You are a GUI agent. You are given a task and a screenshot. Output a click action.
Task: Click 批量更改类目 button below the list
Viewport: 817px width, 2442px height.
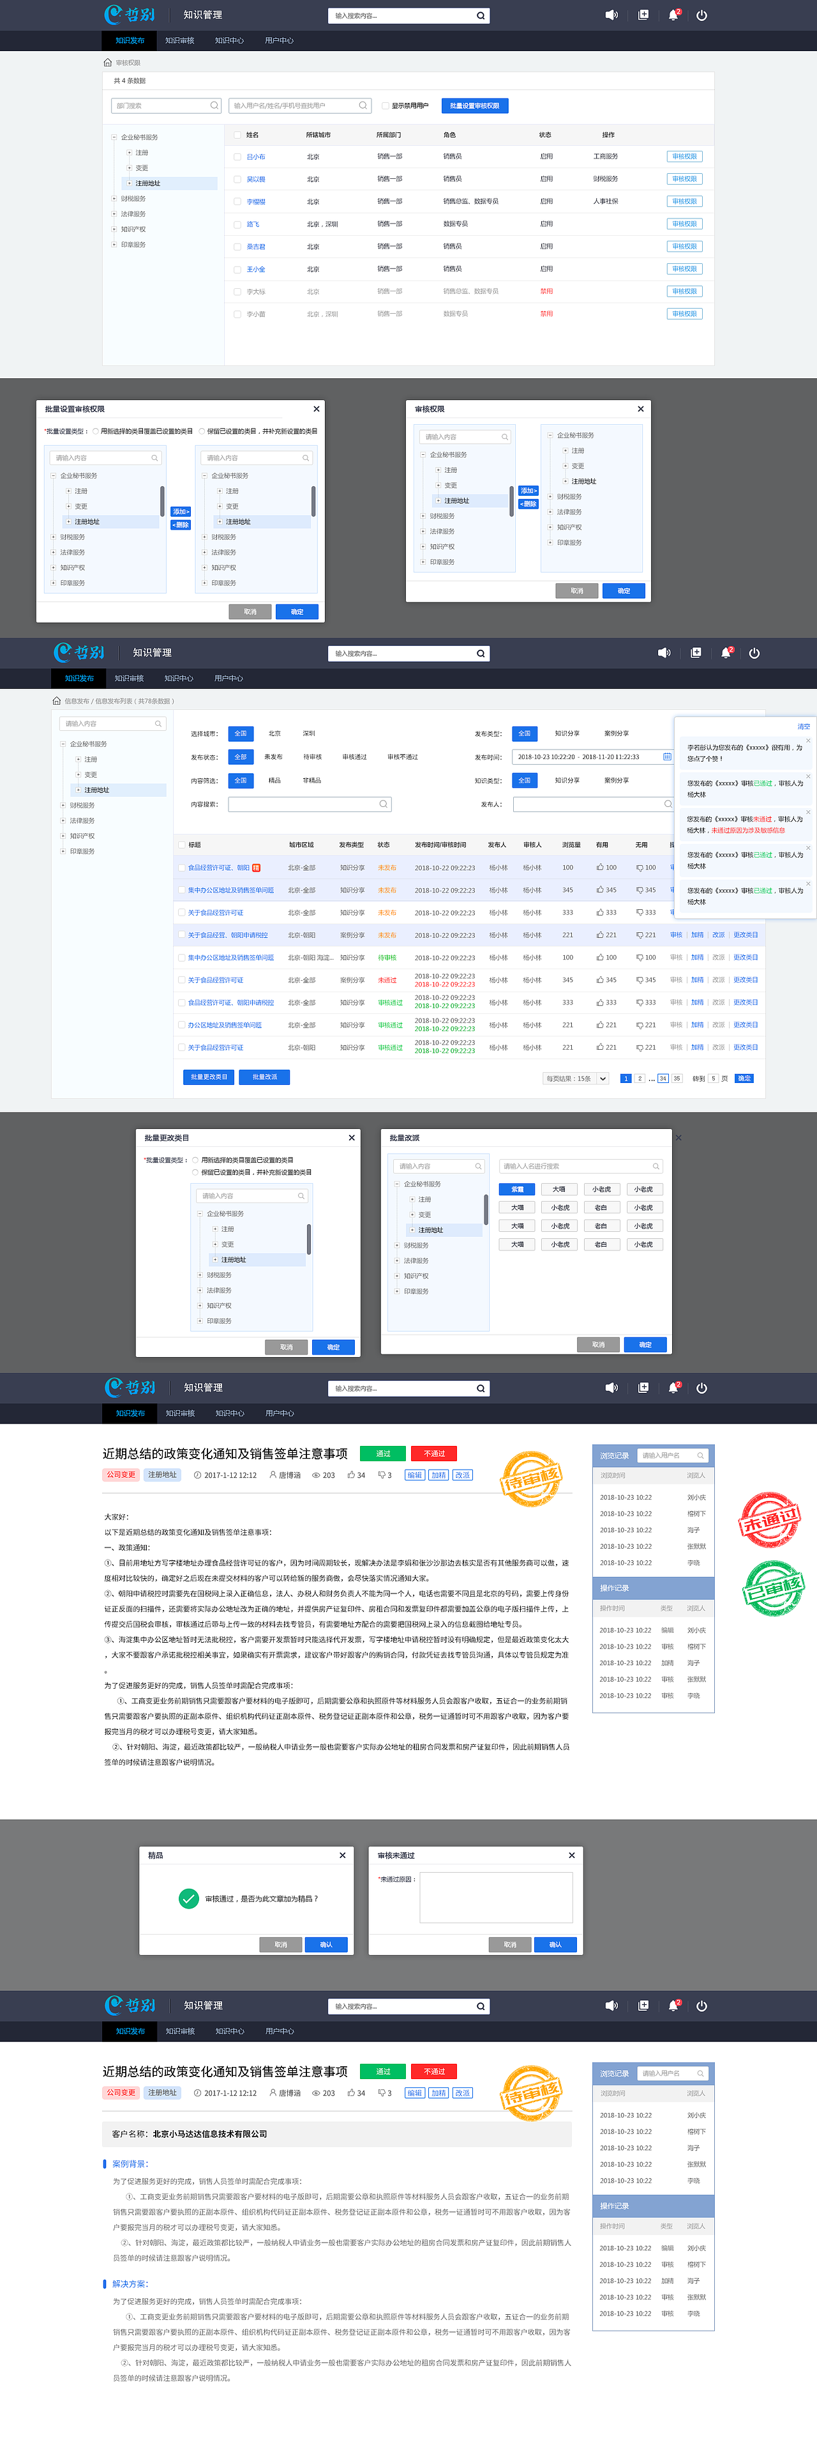point(209,1078)
